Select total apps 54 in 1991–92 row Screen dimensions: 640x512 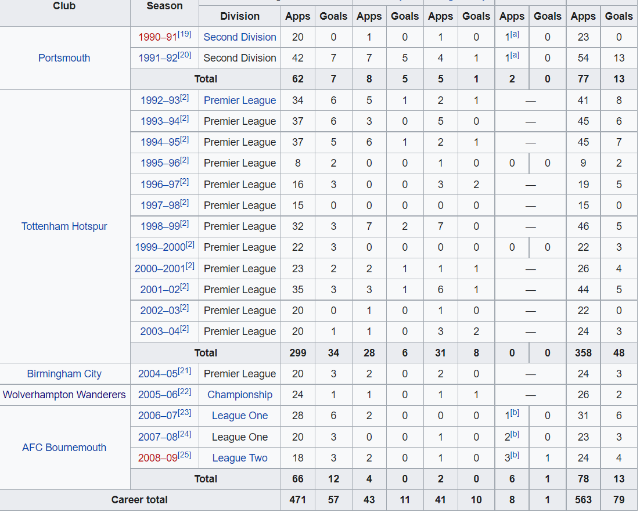coord(583,58)
